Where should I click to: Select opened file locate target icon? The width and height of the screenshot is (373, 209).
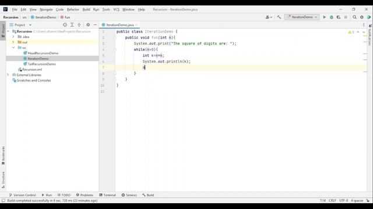[65, 24]
